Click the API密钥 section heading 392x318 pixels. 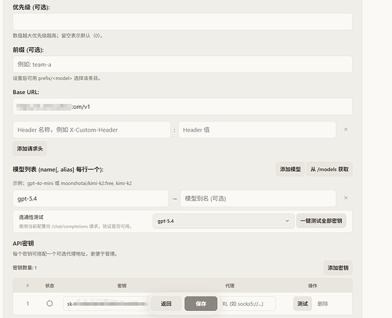(24, 243)
